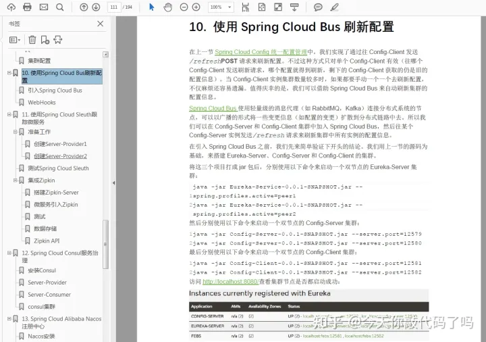
Task: Open the Server-Consumer bookmark
Action: (49, 295)
